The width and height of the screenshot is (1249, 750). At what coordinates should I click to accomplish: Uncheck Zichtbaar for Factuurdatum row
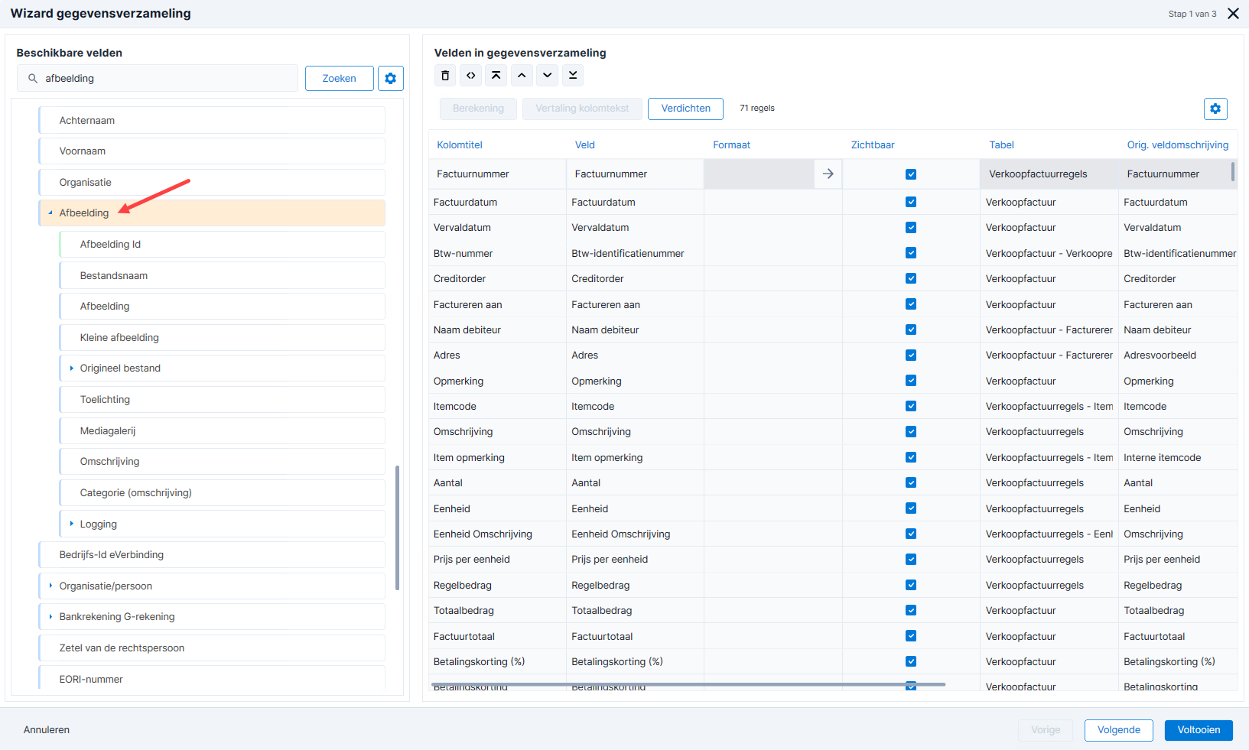pos(911,202)
